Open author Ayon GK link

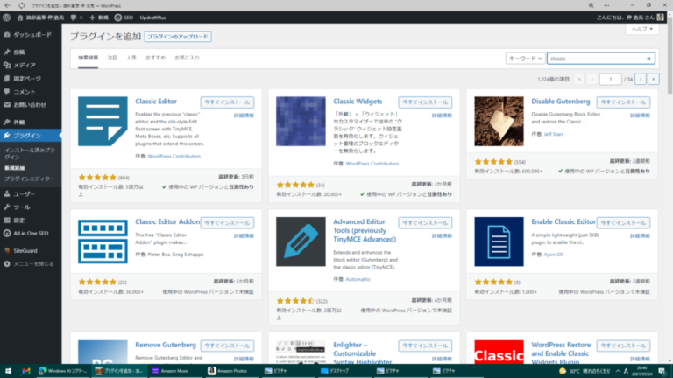point(553,255)
